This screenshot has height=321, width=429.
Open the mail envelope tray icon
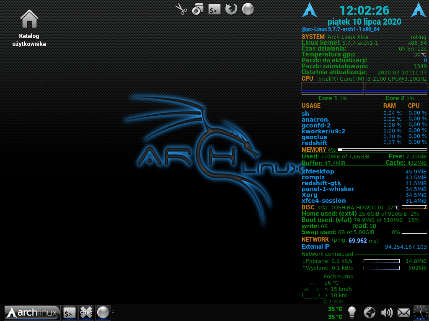tap(404, 313)
